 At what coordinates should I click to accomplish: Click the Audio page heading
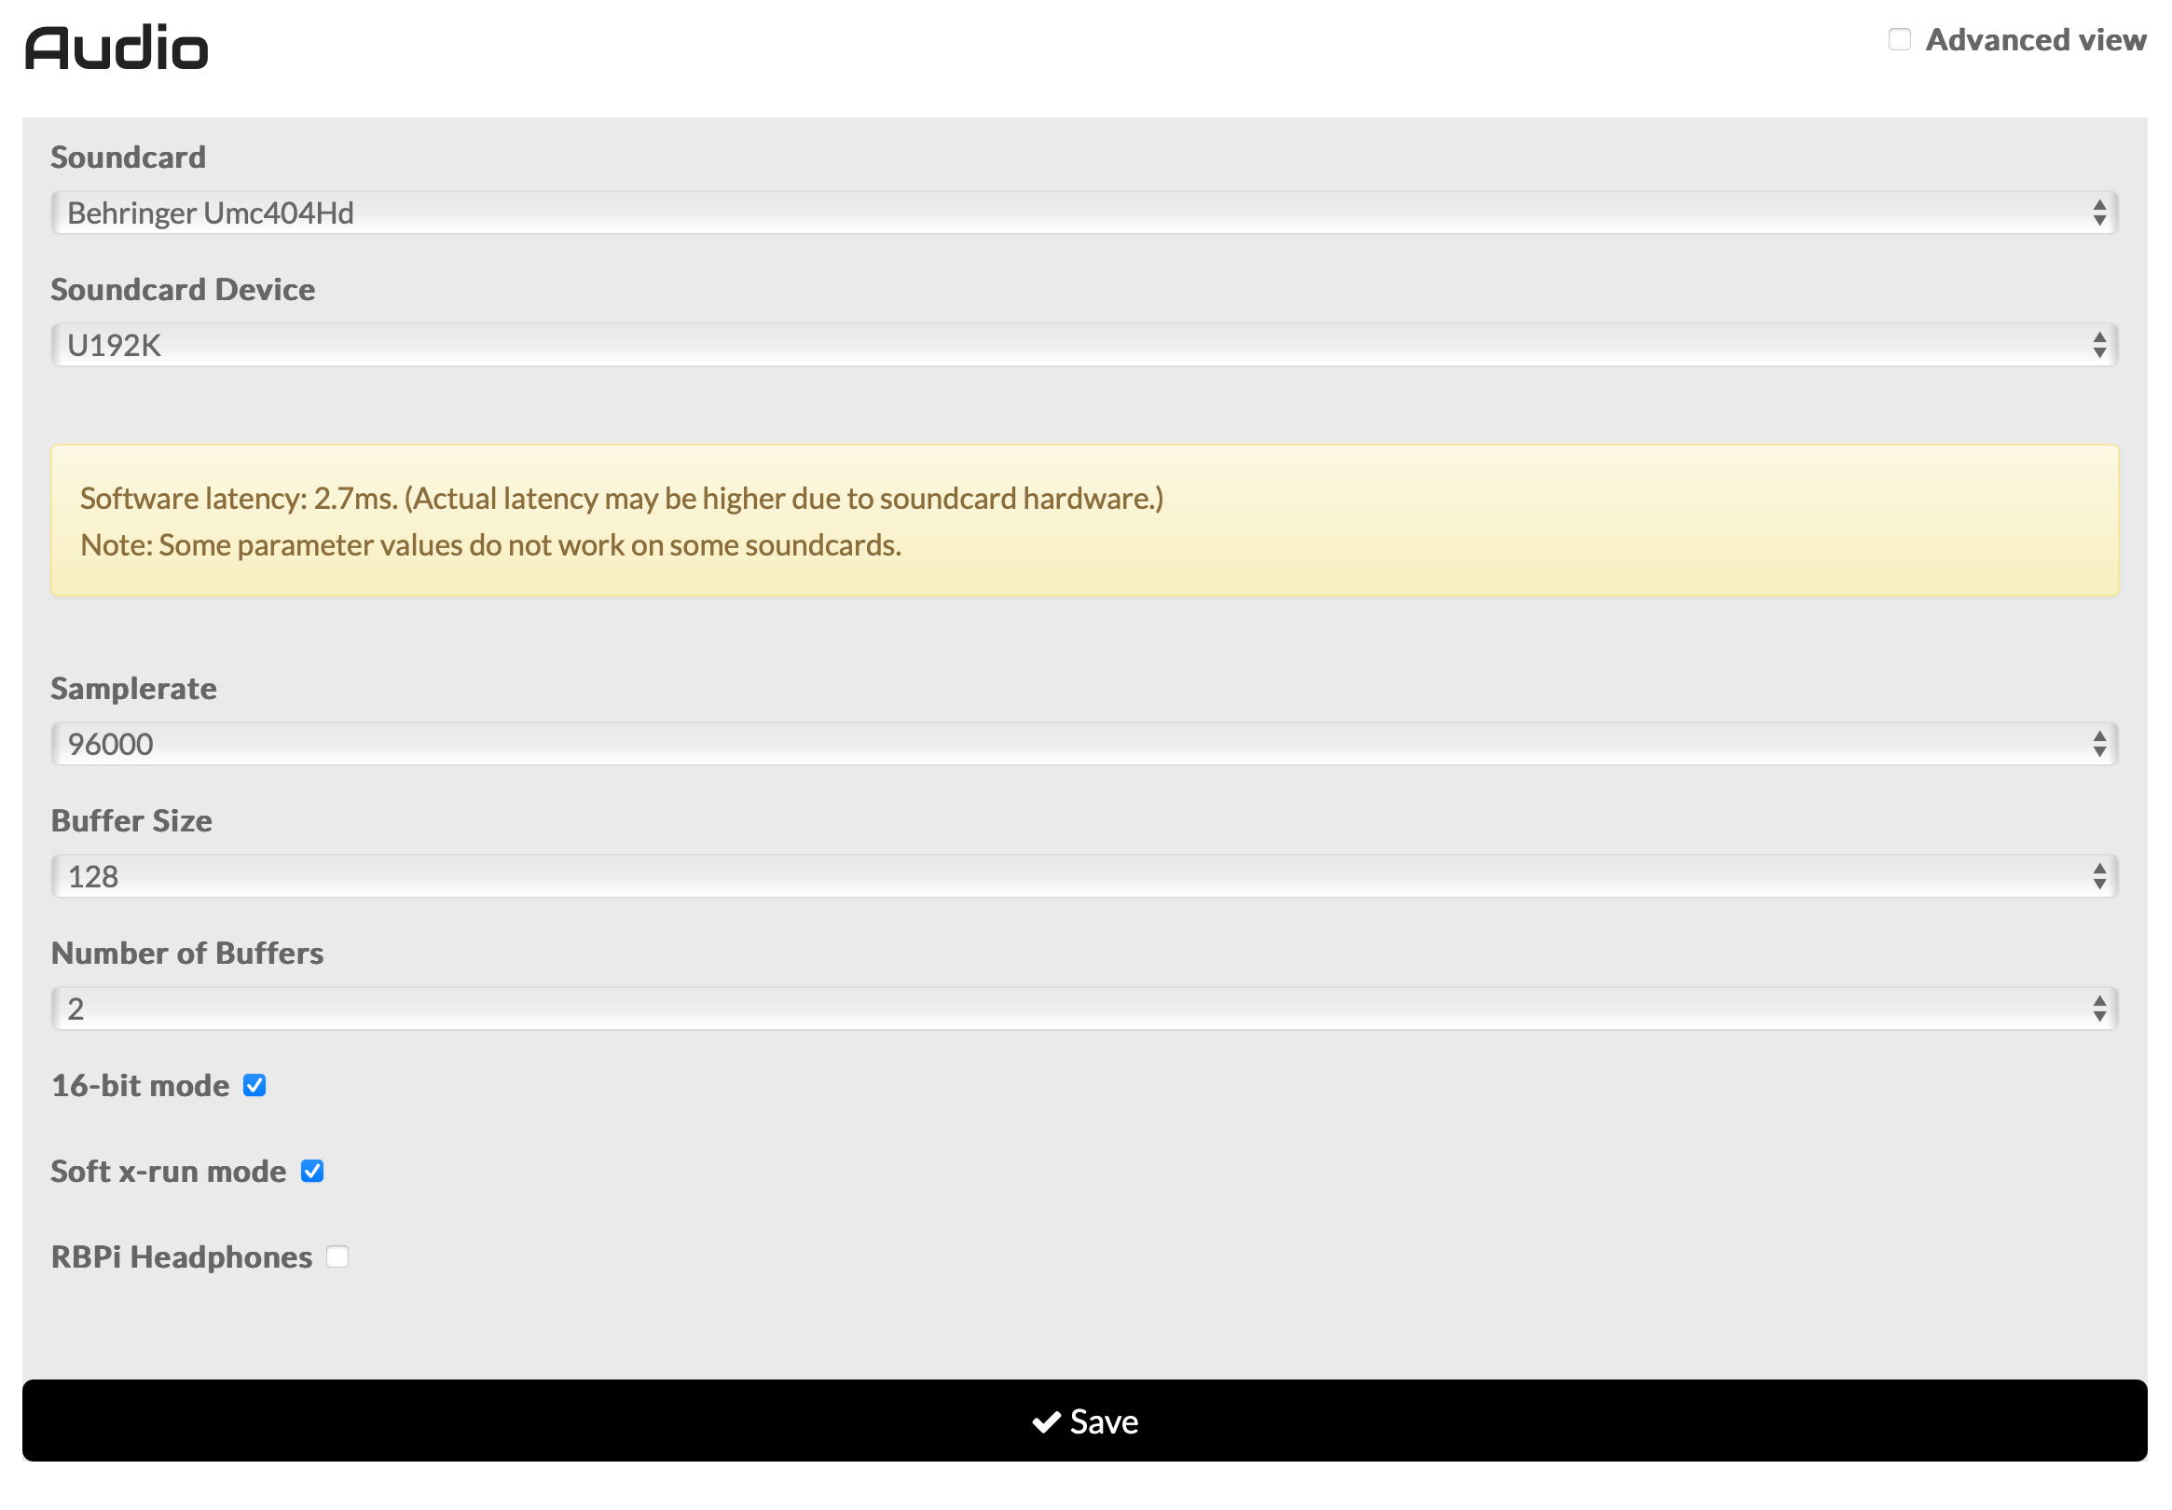[x=117, y=48]
